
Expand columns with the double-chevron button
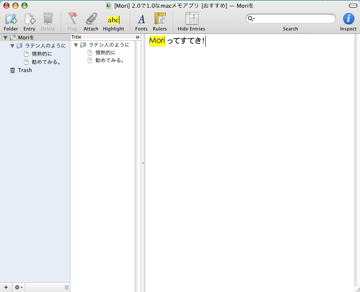137,37
